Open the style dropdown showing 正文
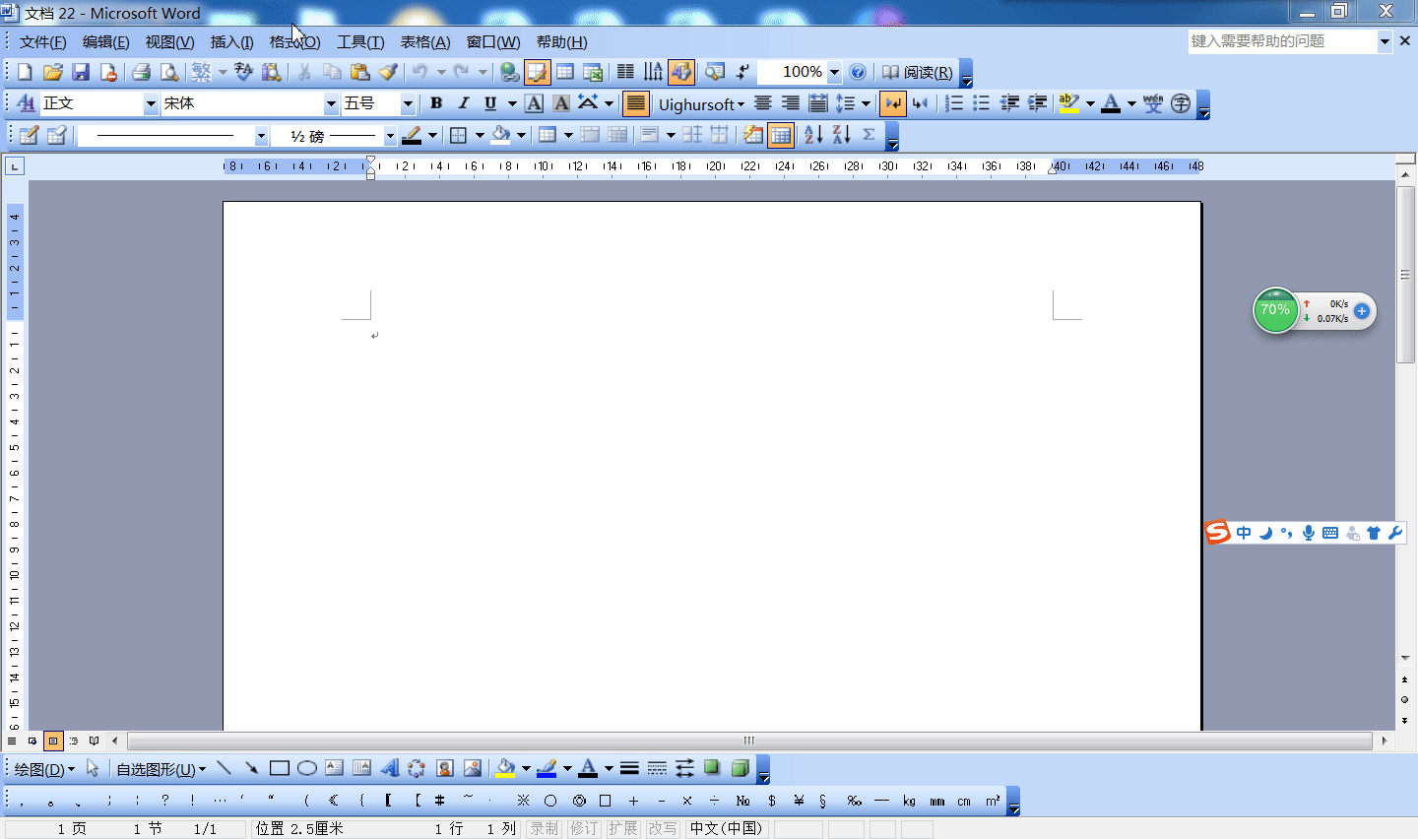 [x=151, y=103]
